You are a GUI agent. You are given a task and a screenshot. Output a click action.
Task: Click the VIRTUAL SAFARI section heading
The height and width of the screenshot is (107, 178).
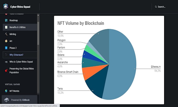click(x=12, y=85)
